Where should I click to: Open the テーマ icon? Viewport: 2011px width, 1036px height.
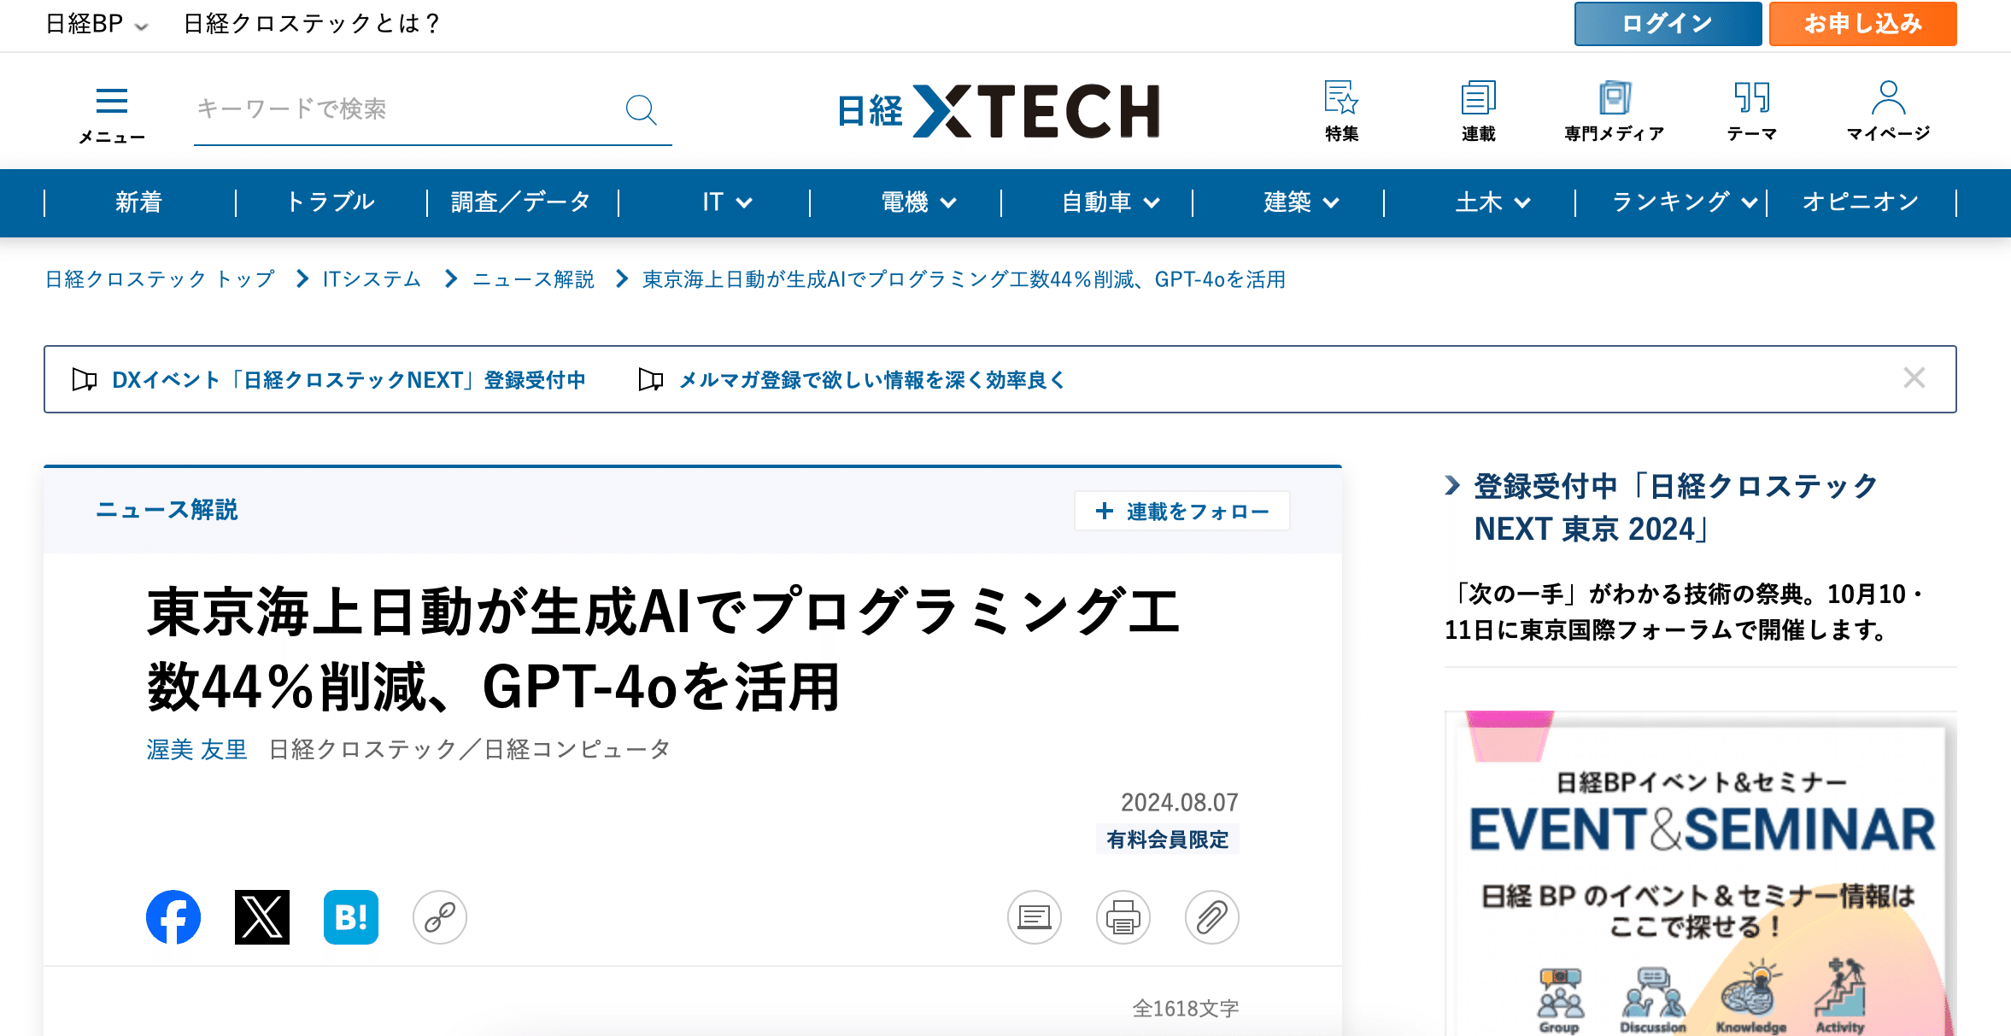(x=1751, y=111)
